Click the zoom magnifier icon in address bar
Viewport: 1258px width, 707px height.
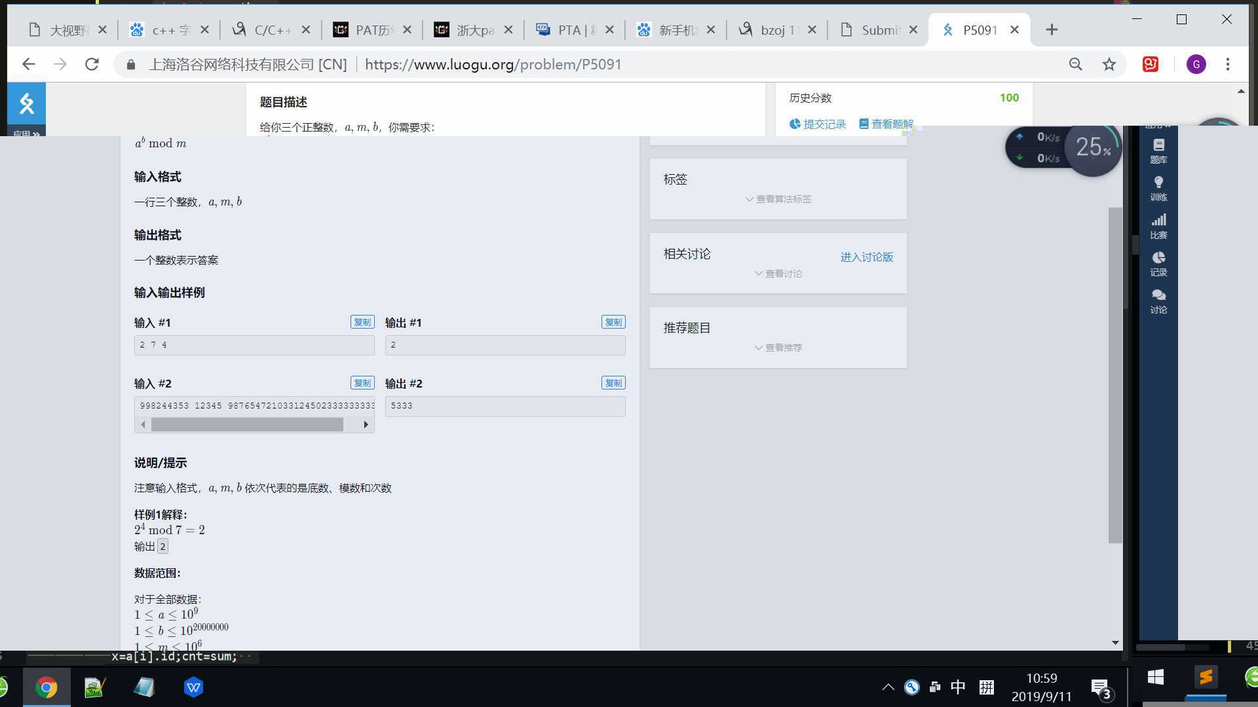point(1075,64)
